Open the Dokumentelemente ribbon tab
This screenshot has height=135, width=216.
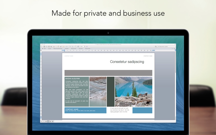pos(58,49)
